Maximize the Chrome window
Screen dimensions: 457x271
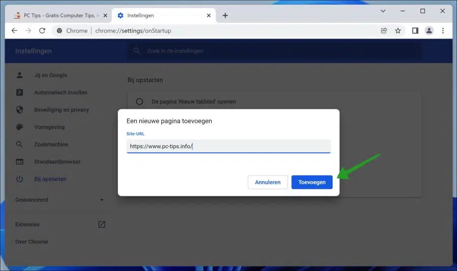click(x=422, y=11)
